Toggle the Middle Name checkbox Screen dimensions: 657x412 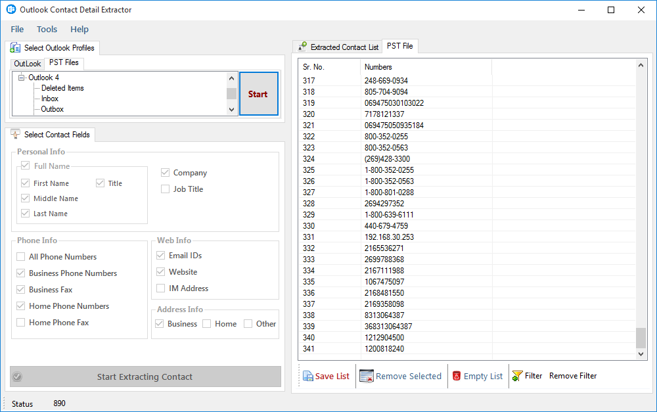(x=25, y=198)
